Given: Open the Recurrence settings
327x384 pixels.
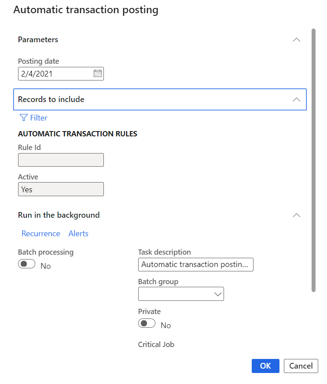Looking at the screenshot, I should [x=41, y=234].
